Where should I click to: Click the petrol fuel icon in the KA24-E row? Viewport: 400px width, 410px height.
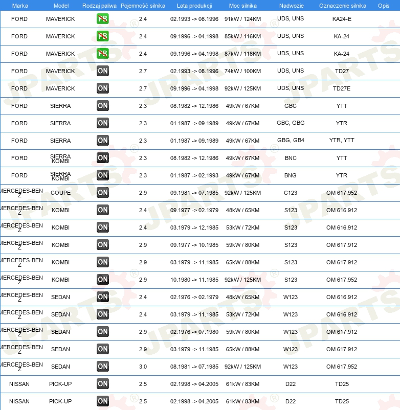[x=102, y=19]
